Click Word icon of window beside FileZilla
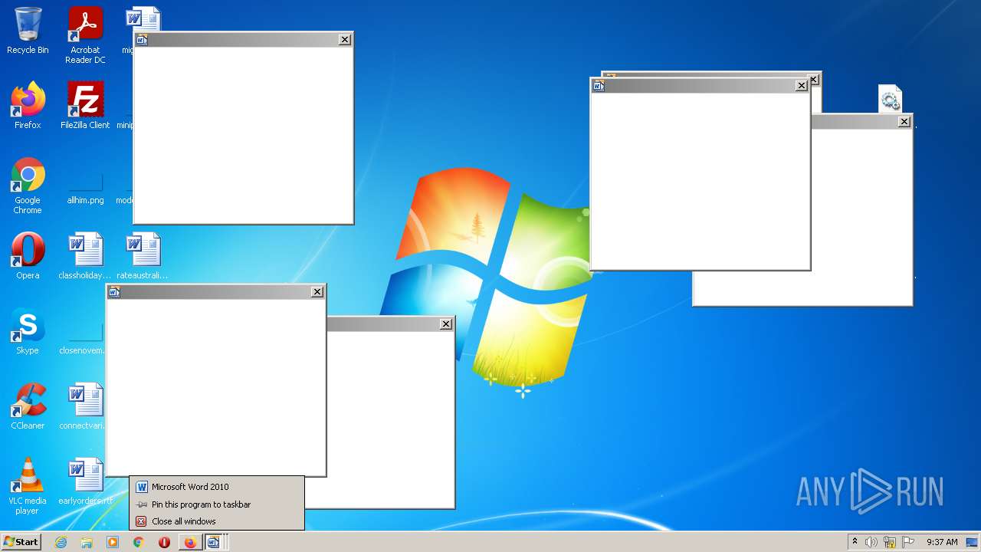This screenshot has width=981, height=552. point(141,40)
